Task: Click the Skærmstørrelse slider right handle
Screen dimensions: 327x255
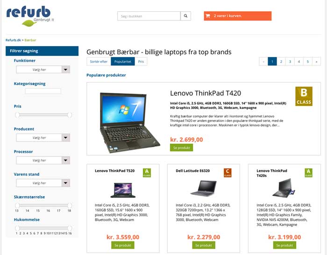Action: [x=70, y=205]
